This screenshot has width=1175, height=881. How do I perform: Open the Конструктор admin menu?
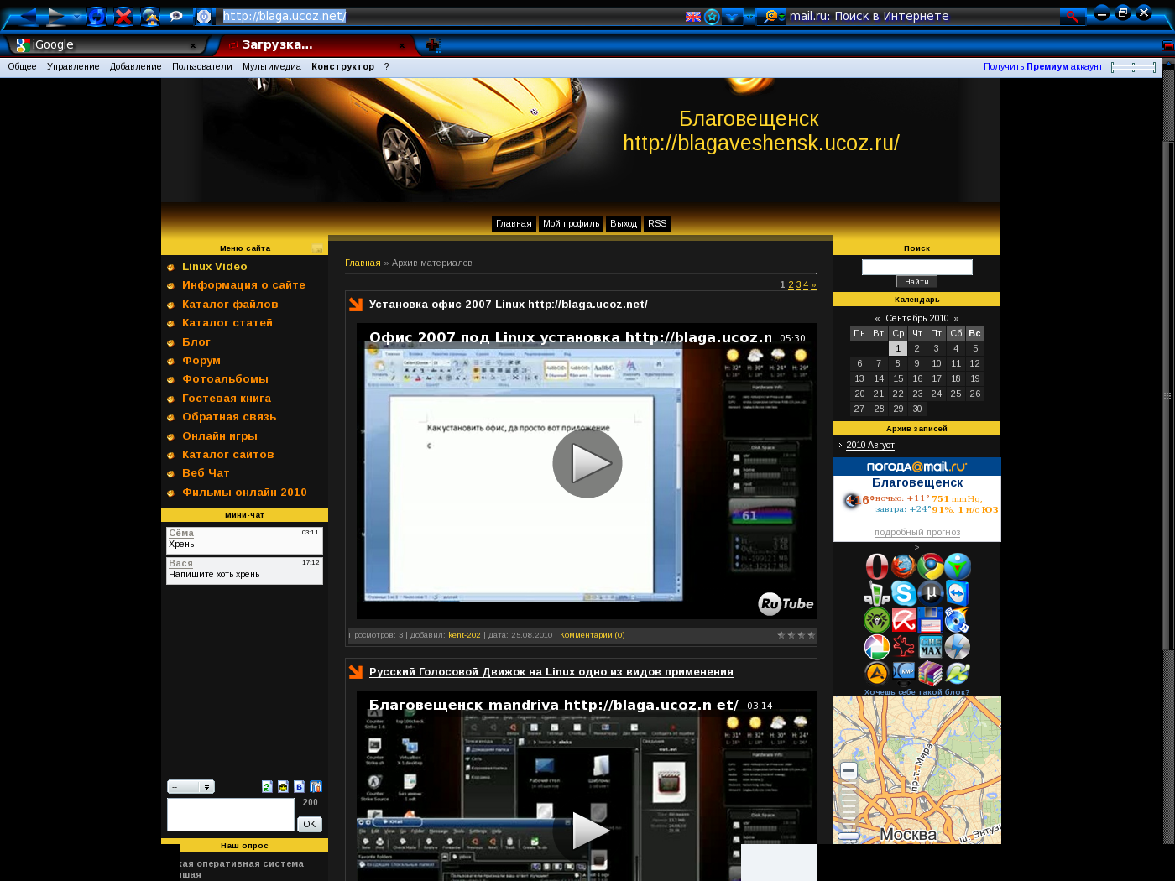[343, 66]
